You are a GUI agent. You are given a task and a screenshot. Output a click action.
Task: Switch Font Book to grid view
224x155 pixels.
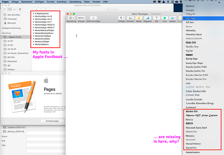[x=9, y=9]
